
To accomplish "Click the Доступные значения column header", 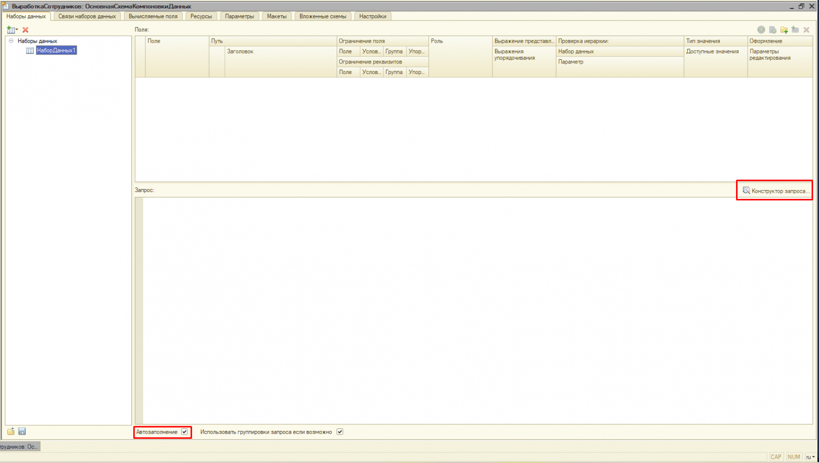I will tap(716, 62).
